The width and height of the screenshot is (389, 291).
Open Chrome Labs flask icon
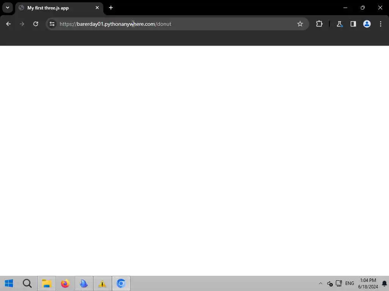339,24
